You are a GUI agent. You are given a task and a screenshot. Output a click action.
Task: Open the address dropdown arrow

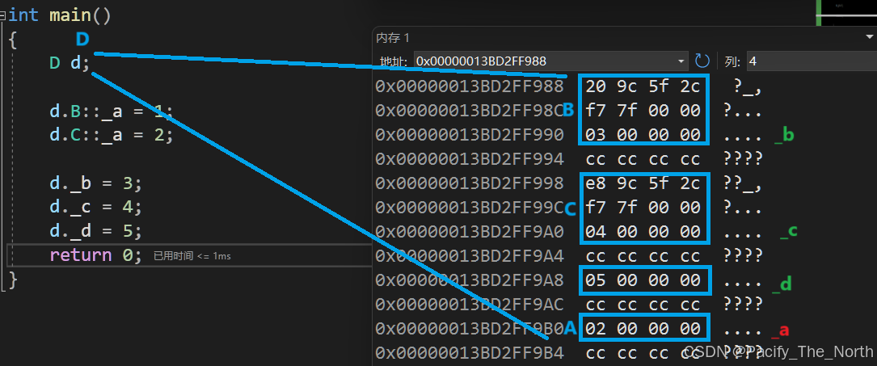(x=681, y=61)
